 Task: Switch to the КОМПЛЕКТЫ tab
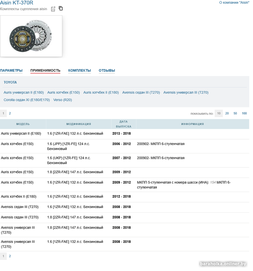click(80, 70)
